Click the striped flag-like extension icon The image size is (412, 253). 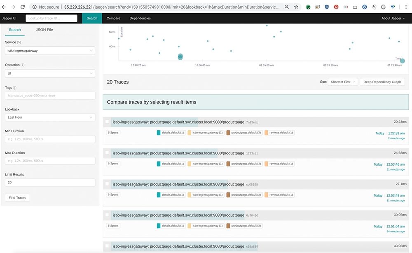[x=346, y=7]
